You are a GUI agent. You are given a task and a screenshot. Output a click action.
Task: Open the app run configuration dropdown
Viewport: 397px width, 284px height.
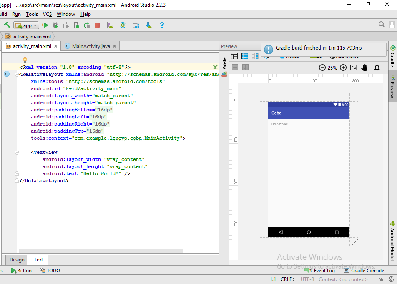(26, 25)
